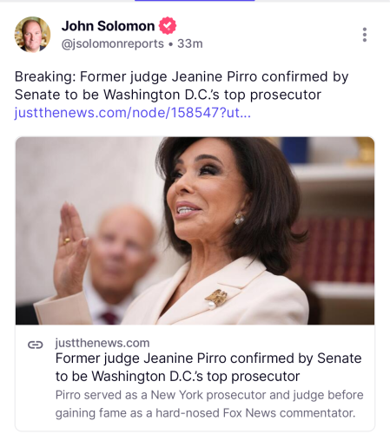390x434 pixels.
Task: Click the John Solomon display name
Action: pos(108,26)
